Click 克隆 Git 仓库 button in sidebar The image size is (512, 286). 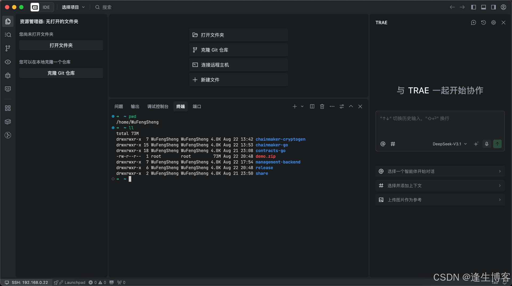[x=61, y=73]
